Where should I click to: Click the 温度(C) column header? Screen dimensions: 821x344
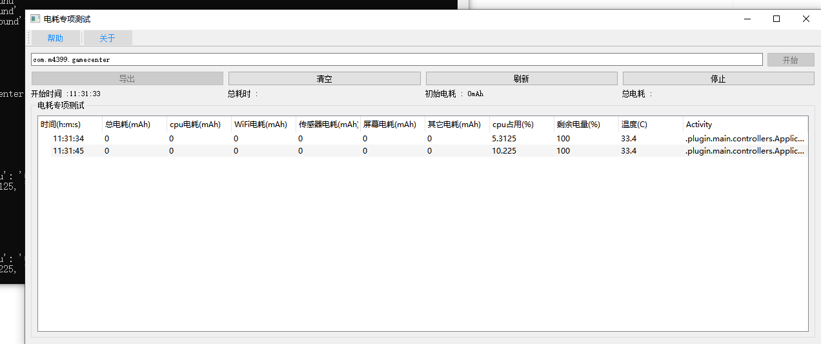[651, 125]
